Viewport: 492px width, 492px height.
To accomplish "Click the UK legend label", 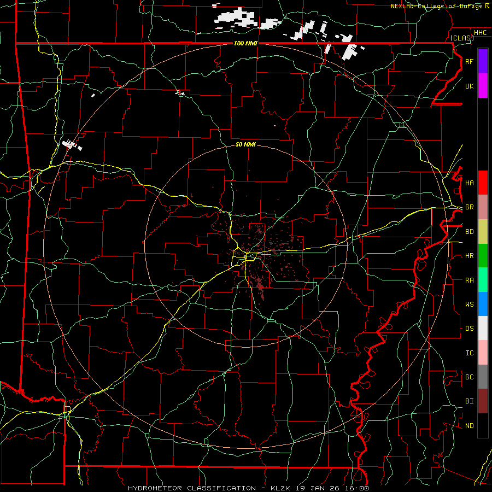I will (x=469, y=86).
